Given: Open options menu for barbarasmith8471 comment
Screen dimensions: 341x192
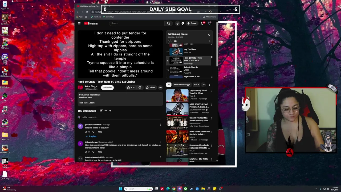Looking at the screenshot, I should tap(160, 125).
